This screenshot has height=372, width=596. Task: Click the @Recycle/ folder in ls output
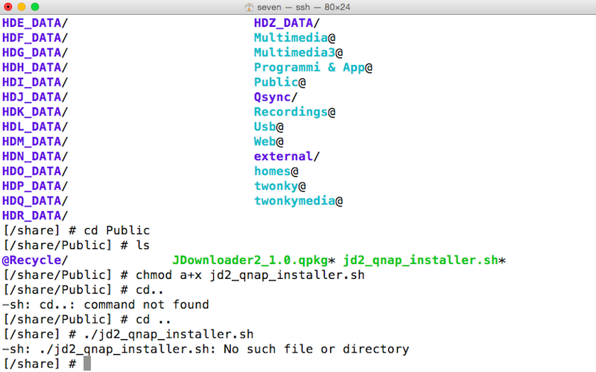(34, 260)
